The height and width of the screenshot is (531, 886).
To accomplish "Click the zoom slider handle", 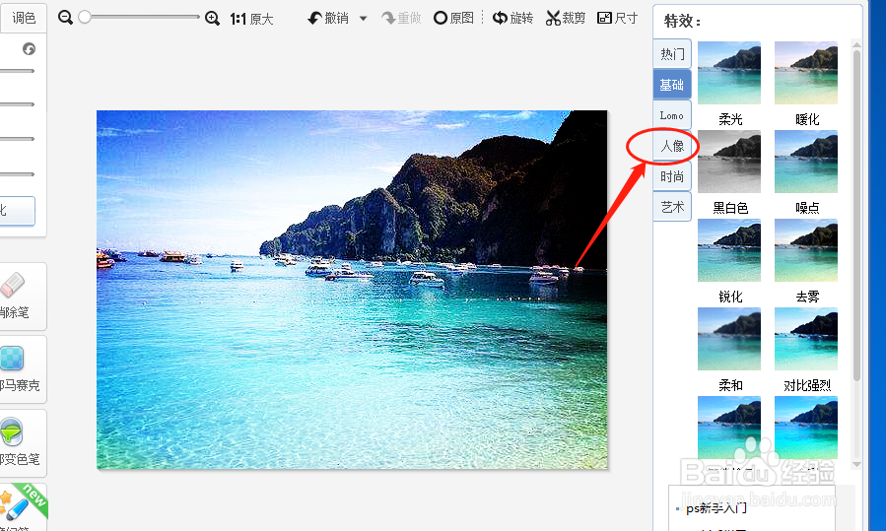I will pyautogui.click(x=84, y=17).
